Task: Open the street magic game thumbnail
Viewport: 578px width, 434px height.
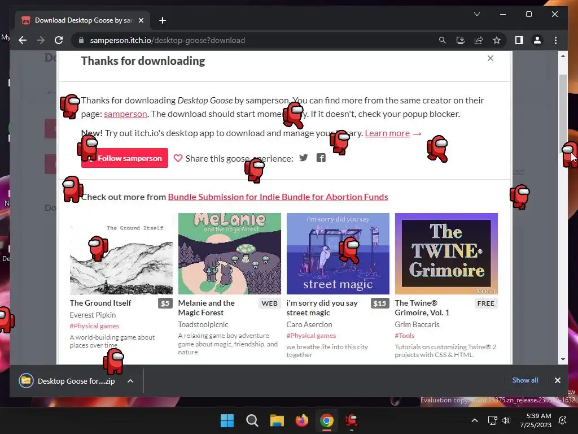Action: coord(338,254)
